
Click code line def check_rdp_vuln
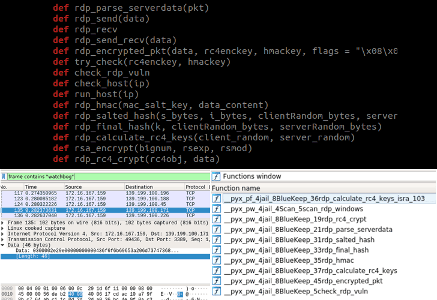click(101, 73)
